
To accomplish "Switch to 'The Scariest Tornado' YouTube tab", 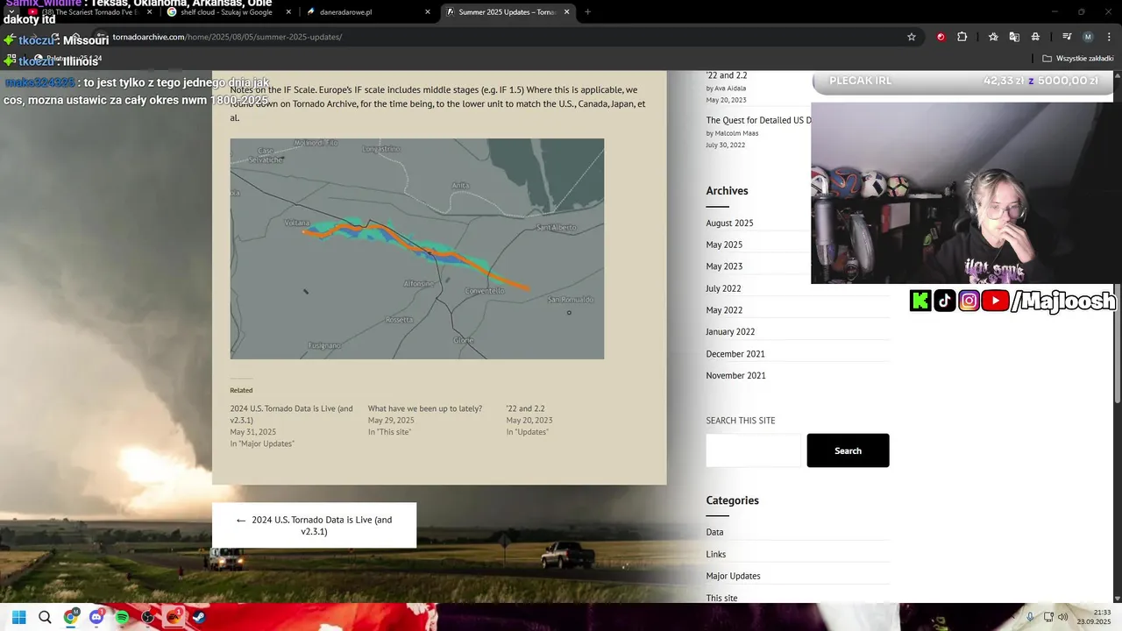I will tap(88, 12).
